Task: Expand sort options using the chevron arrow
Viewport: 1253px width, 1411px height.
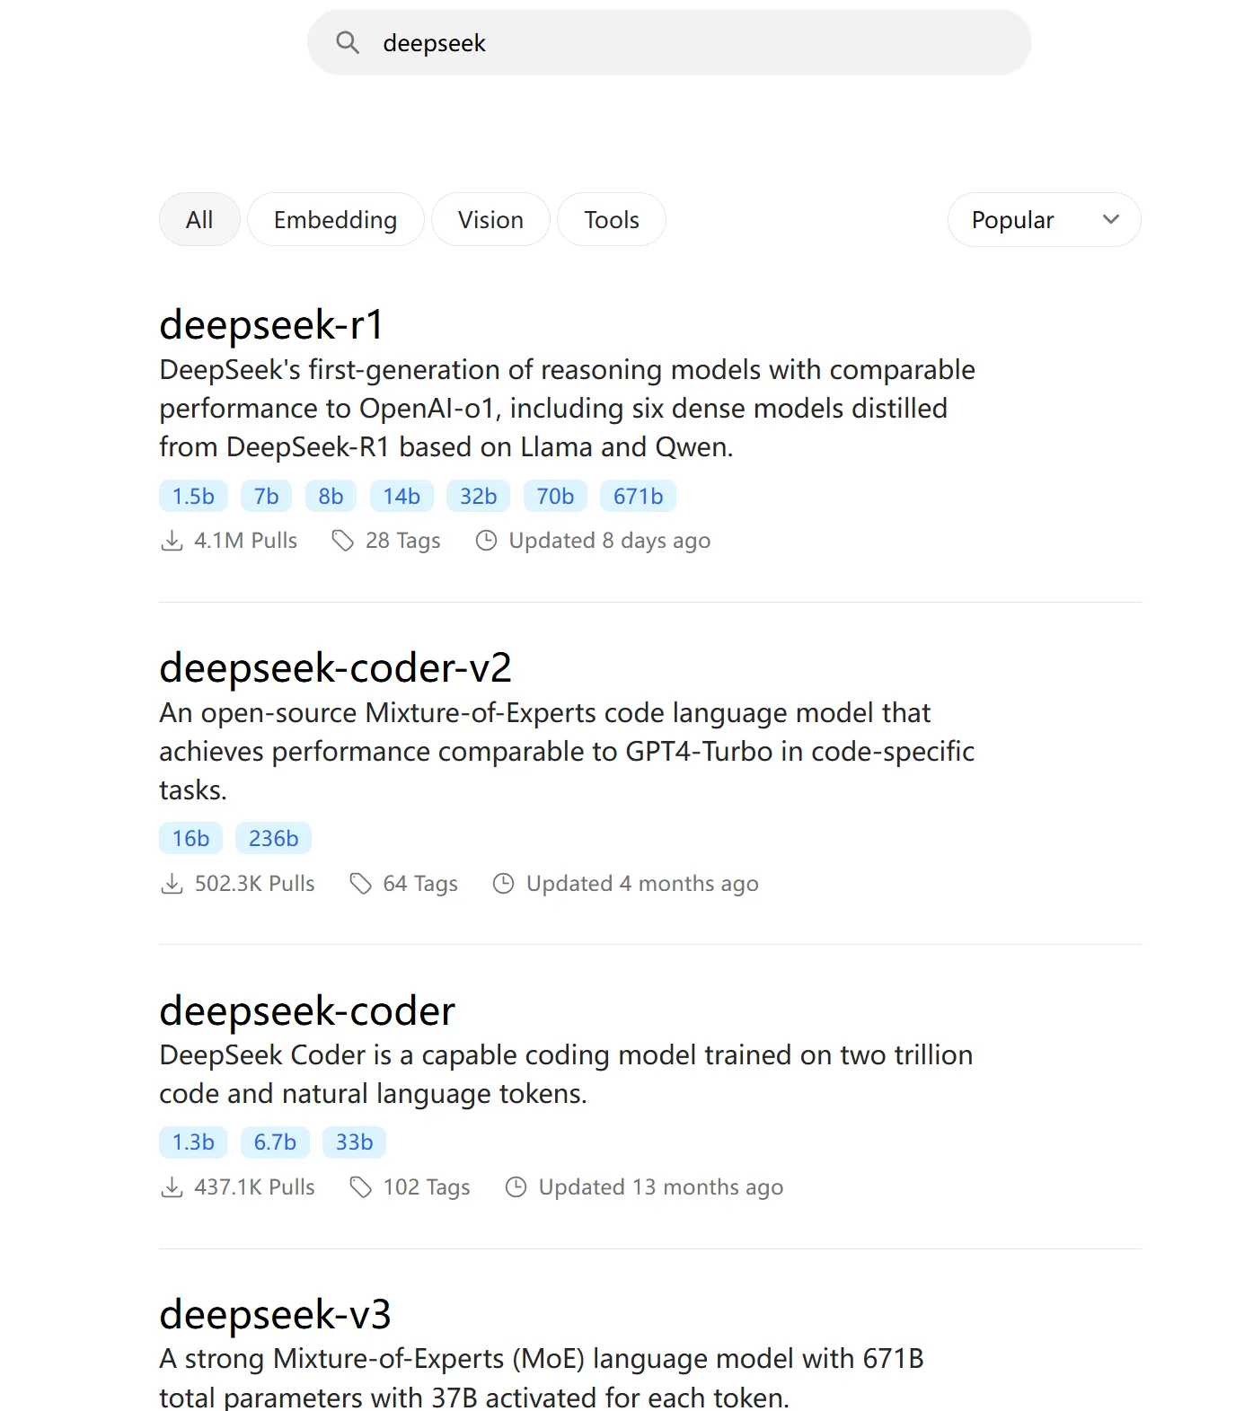Action: 1111,219
